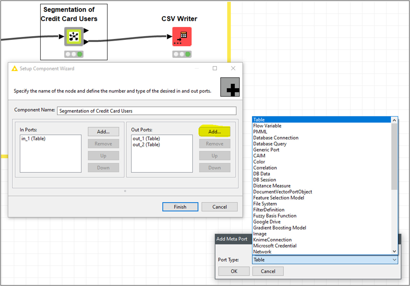Maximize the Setup Component Wizard window
410x286 pixels.
point(215,68)
